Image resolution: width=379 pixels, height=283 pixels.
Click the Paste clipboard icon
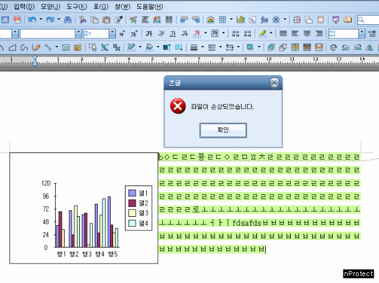tap(106, 19)
